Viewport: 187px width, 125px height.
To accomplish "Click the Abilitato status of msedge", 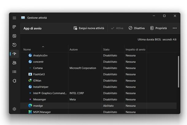I will [x=108, y=106].
